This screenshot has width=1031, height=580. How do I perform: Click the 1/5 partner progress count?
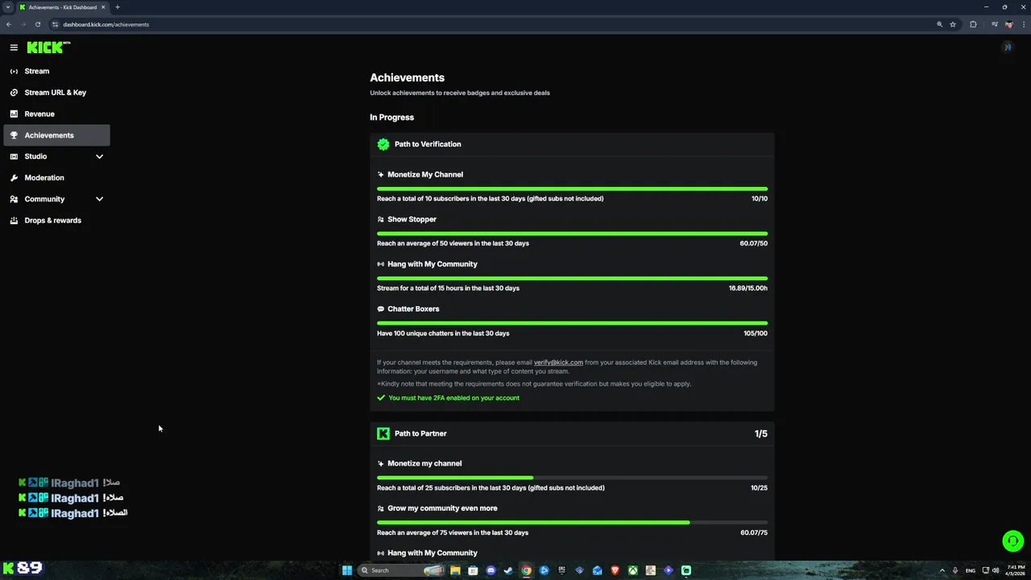[761, 433]
